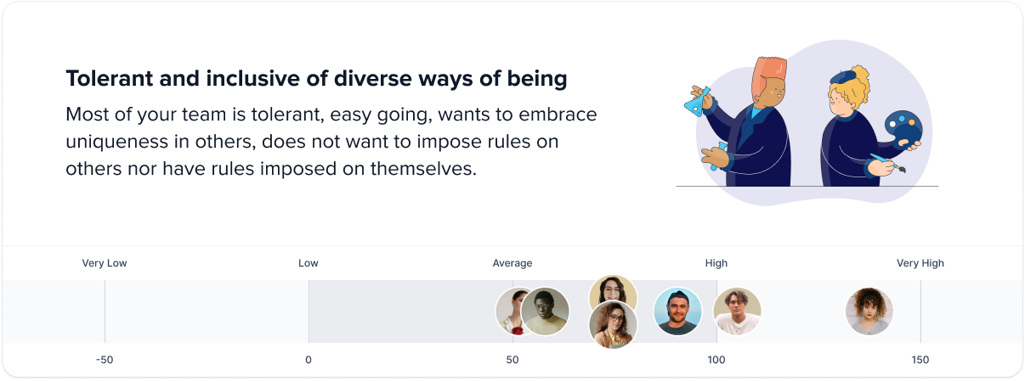Choose the curly-haired woman with glasses in a tan jacket
The image size is (1025, 381).
(x=613, y=326)
